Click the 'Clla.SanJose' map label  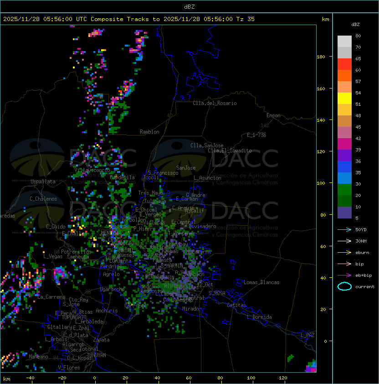pos(207,145)
